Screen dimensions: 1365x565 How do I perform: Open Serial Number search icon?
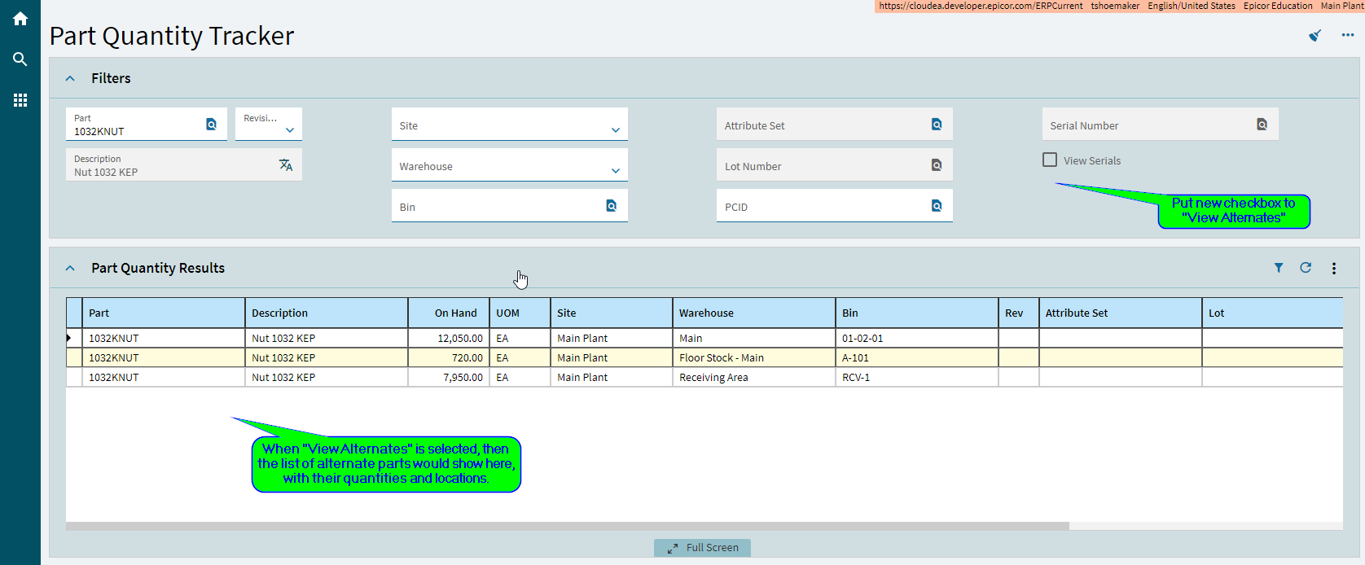point(1262,125)
